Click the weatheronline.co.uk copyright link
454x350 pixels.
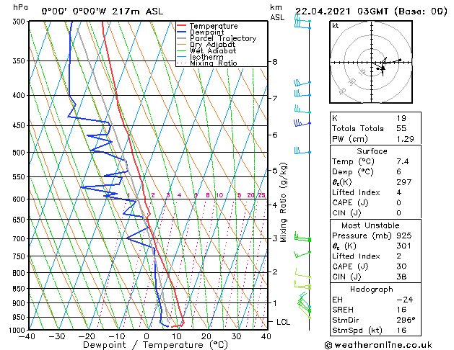tap(388, 344)
